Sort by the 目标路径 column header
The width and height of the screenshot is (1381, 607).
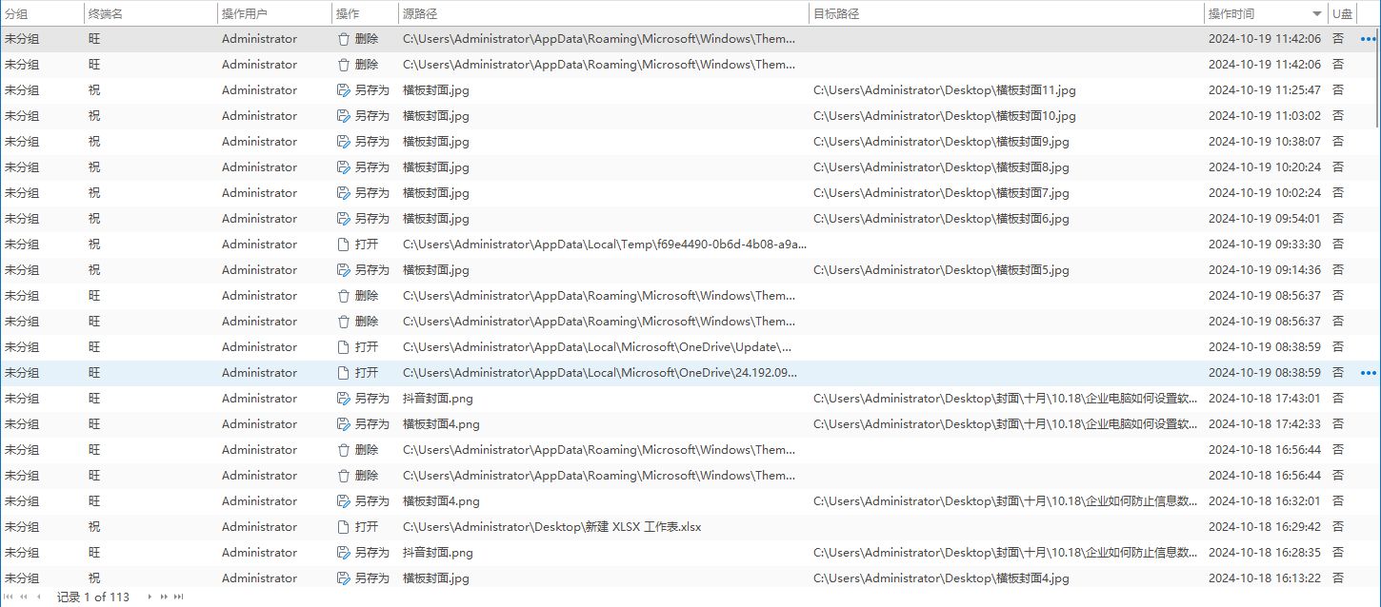[1007, 13]
